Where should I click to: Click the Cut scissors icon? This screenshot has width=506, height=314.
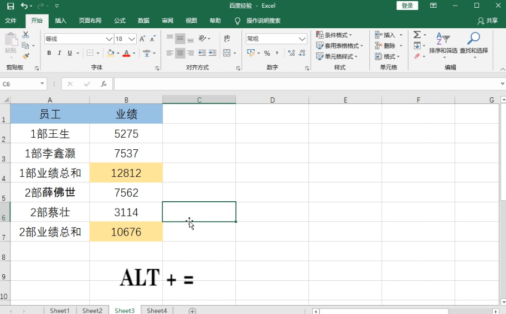click(26, 35)
